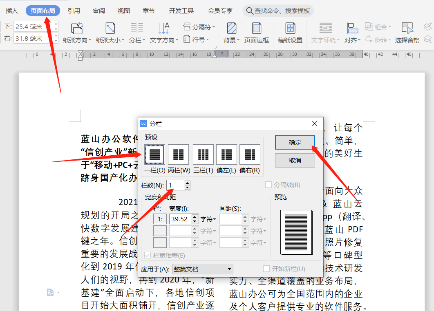Open the 纸张大小 paper size tool

pyautogui.click(x=110, y=33)
